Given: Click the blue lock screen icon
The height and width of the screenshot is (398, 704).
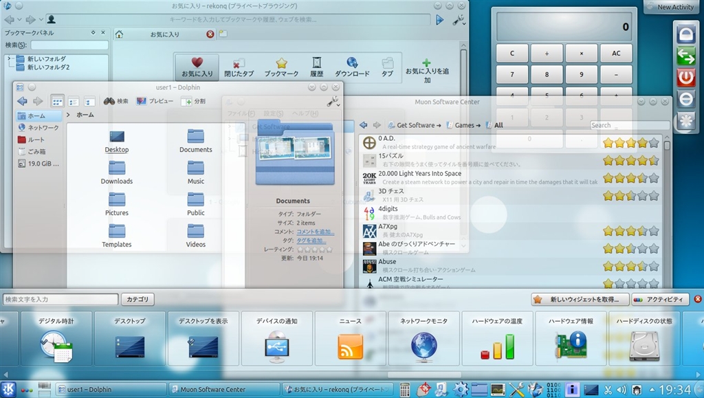Looking at the screenshot, I should [x=686, y=34].
